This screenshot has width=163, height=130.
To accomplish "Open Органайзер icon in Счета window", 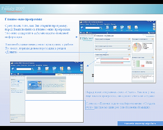I will pos(62,69).
